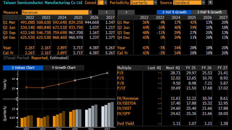The width and height of the screenshot is (232, 130).
Task: Expand the Periodicity Quarterly dropdown
Action: (143, 3)
